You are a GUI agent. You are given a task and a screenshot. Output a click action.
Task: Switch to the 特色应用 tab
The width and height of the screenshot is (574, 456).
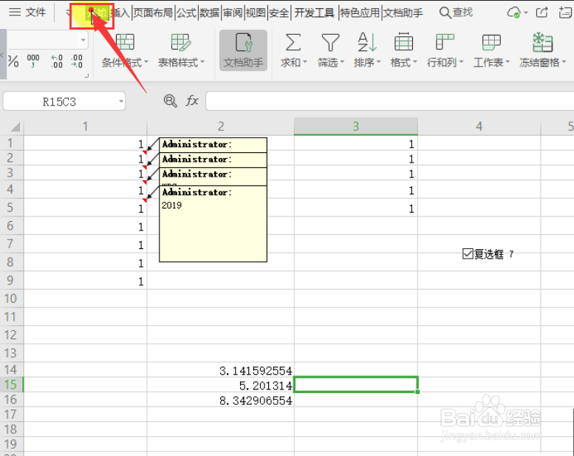click(x=360, y=13)
